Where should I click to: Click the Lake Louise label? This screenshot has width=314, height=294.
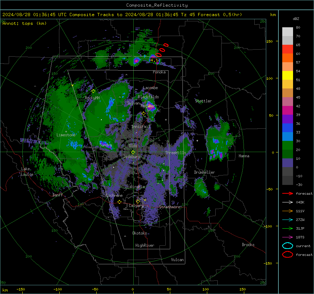coord(27,172)
